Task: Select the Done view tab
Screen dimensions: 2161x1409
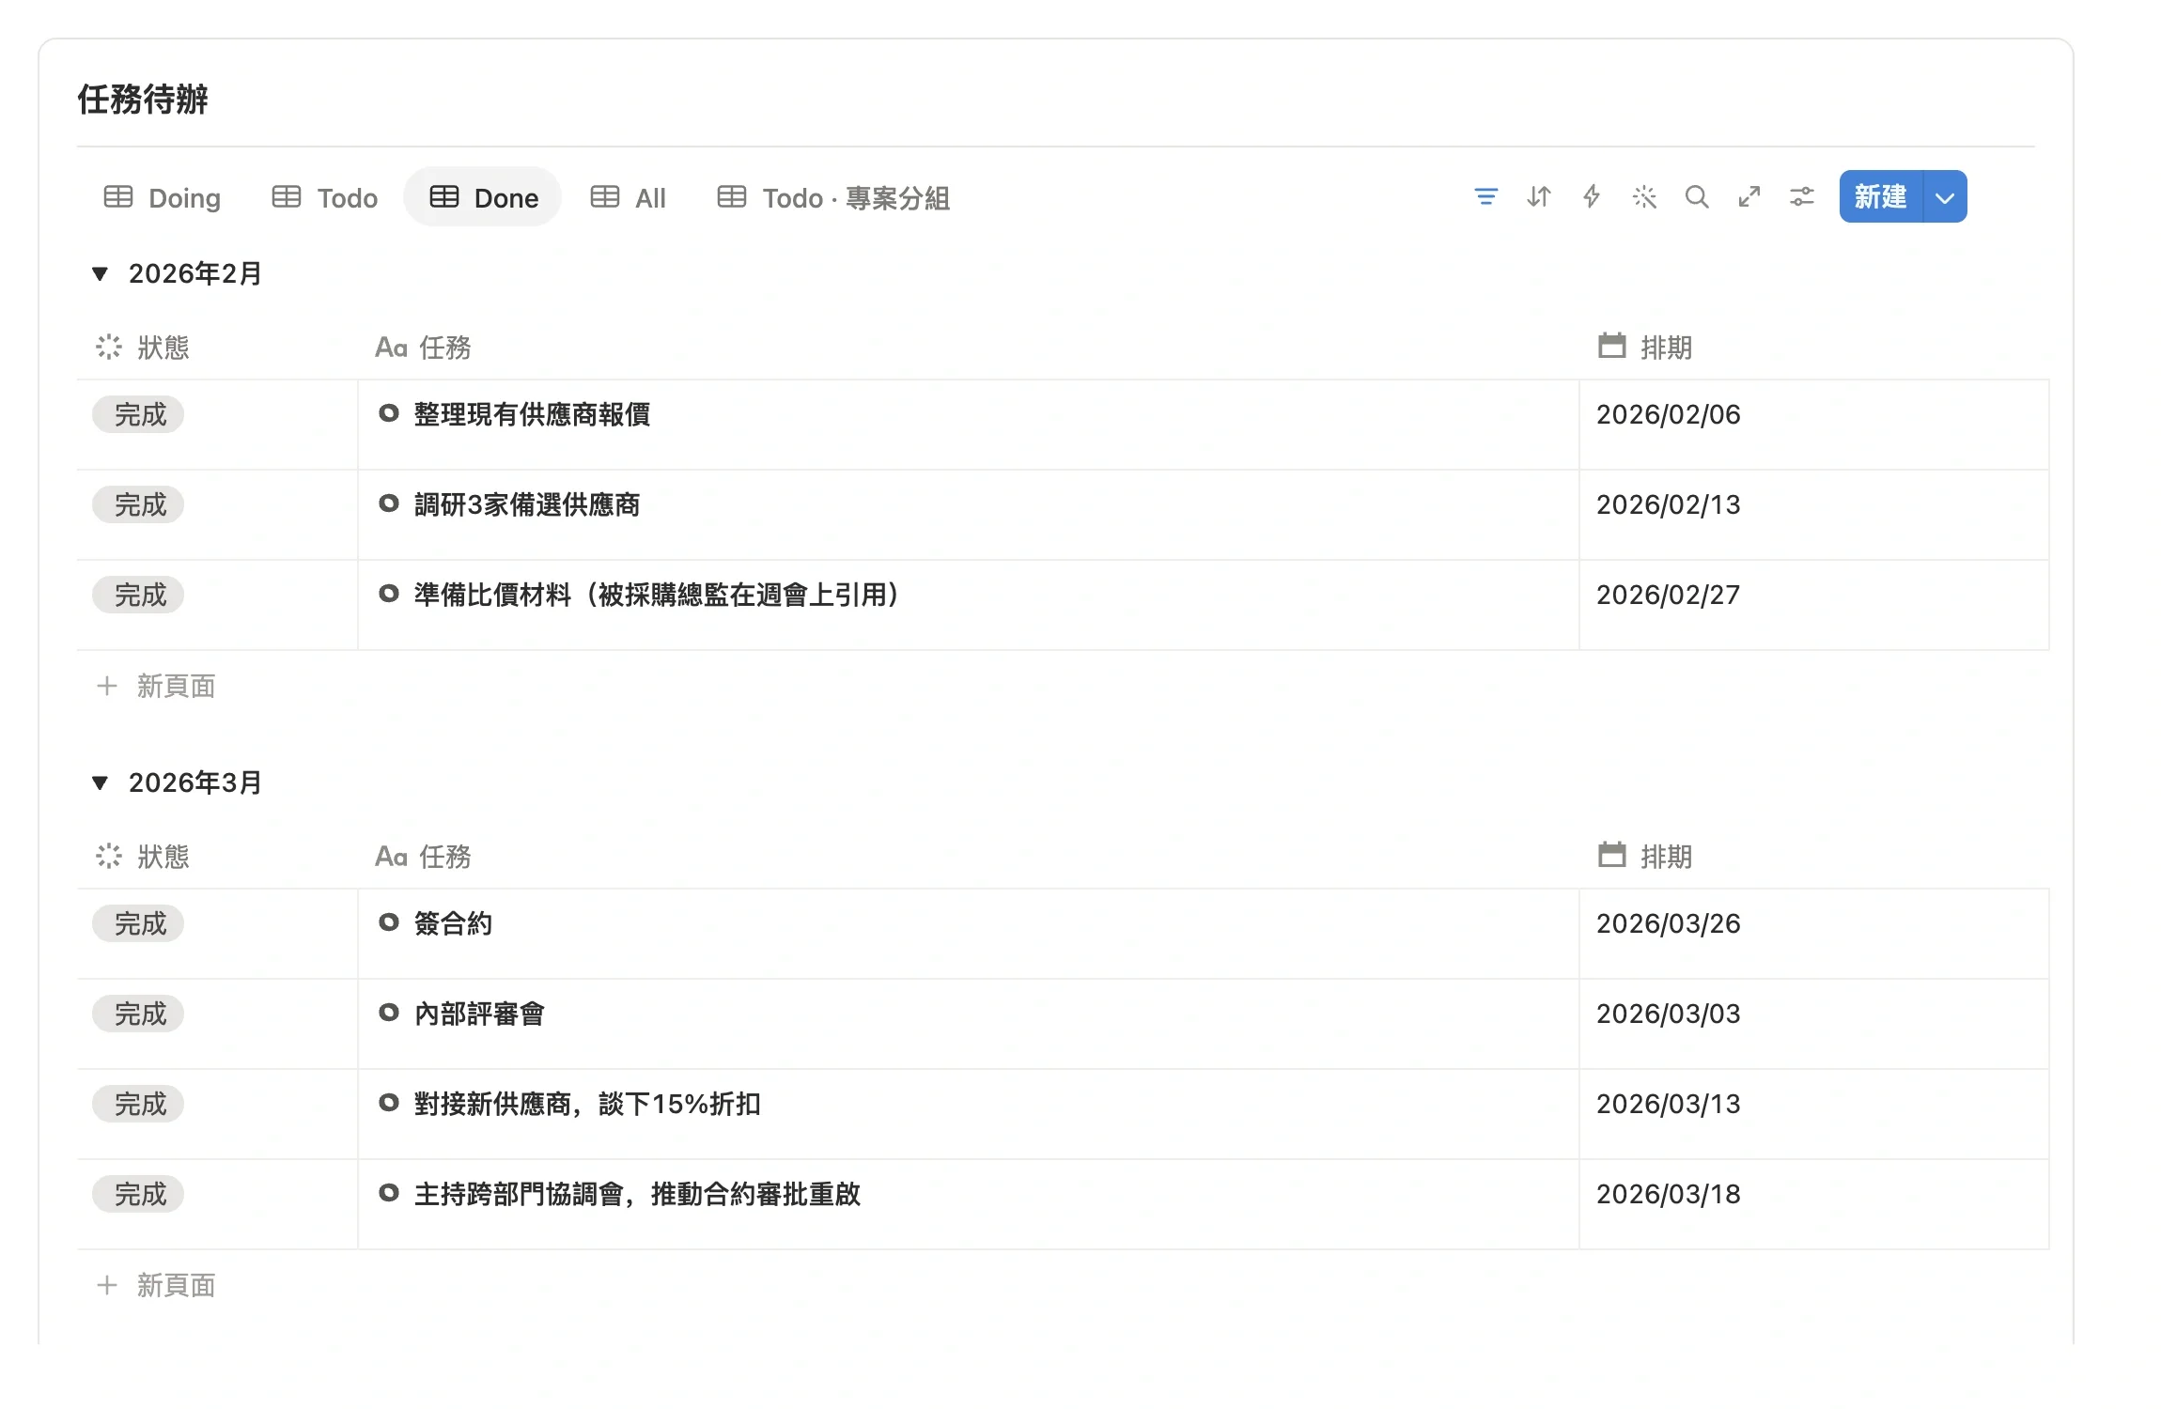Action: click(483, 197)
